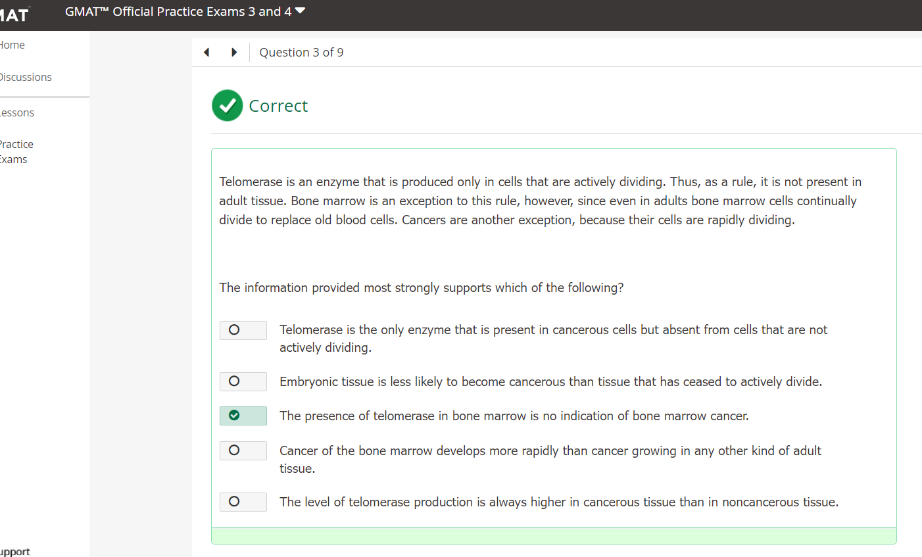Open the Home link in the sidebar

[12, 45]
